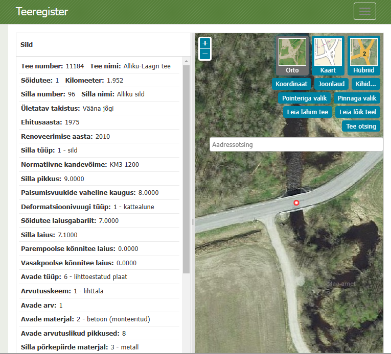Click the details panel vertical scrollbar thumb
Image resolution: width=391 pixels, height=354 pixels.
click(x=186, y=169)
